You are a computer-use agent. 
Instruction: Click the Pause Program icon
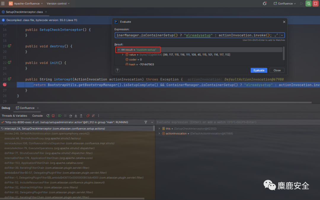65,116
